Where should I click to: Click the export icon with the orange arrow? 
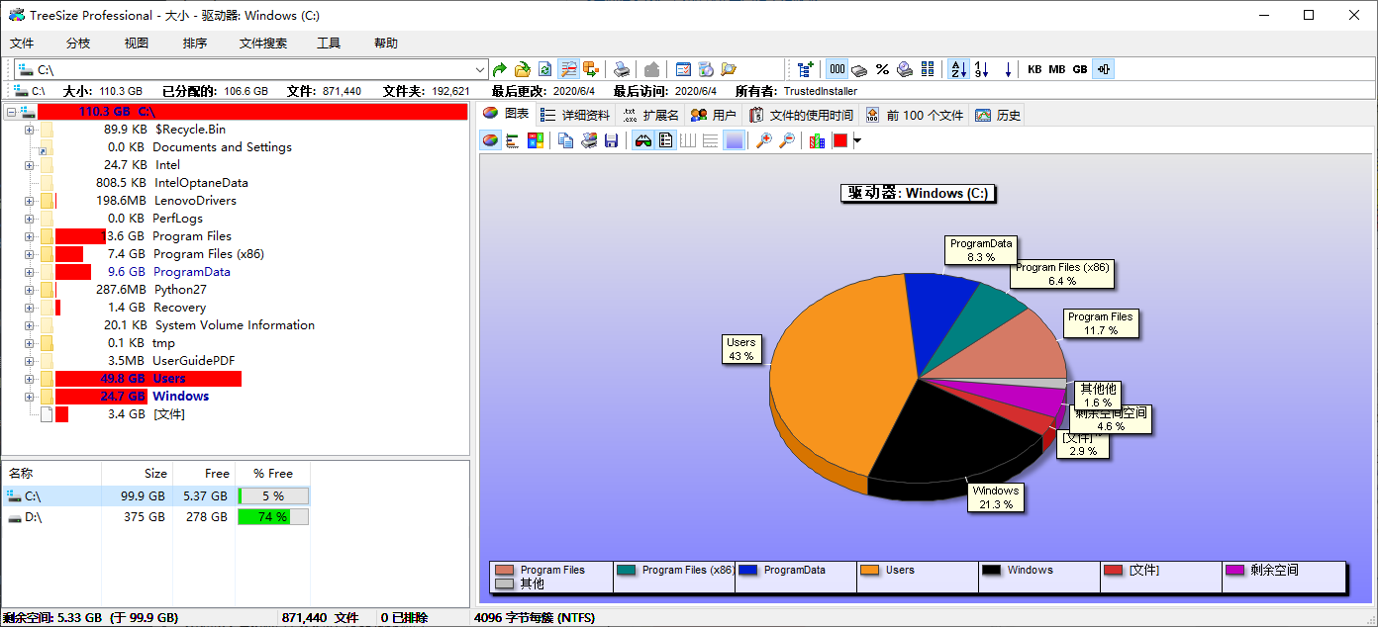pos(591,69)
